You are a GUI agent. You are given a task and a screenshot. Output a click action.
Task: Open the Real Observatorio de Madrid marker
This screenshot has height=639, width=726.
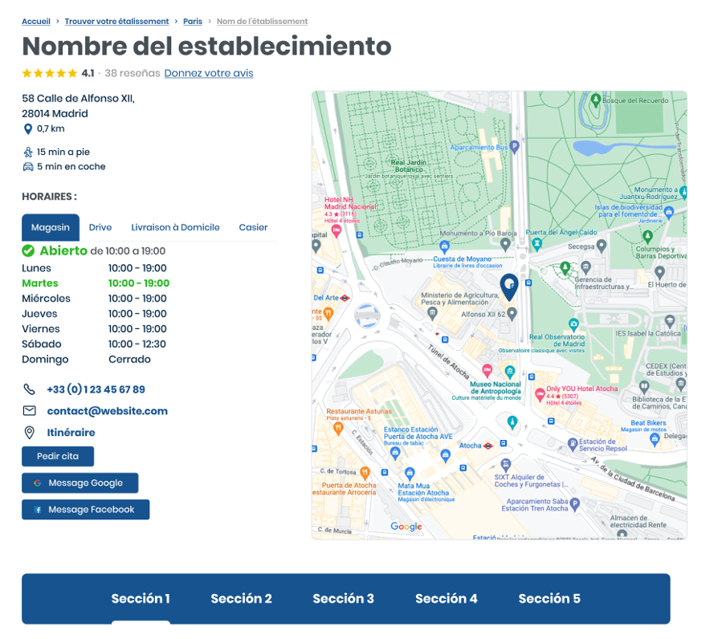573,324
